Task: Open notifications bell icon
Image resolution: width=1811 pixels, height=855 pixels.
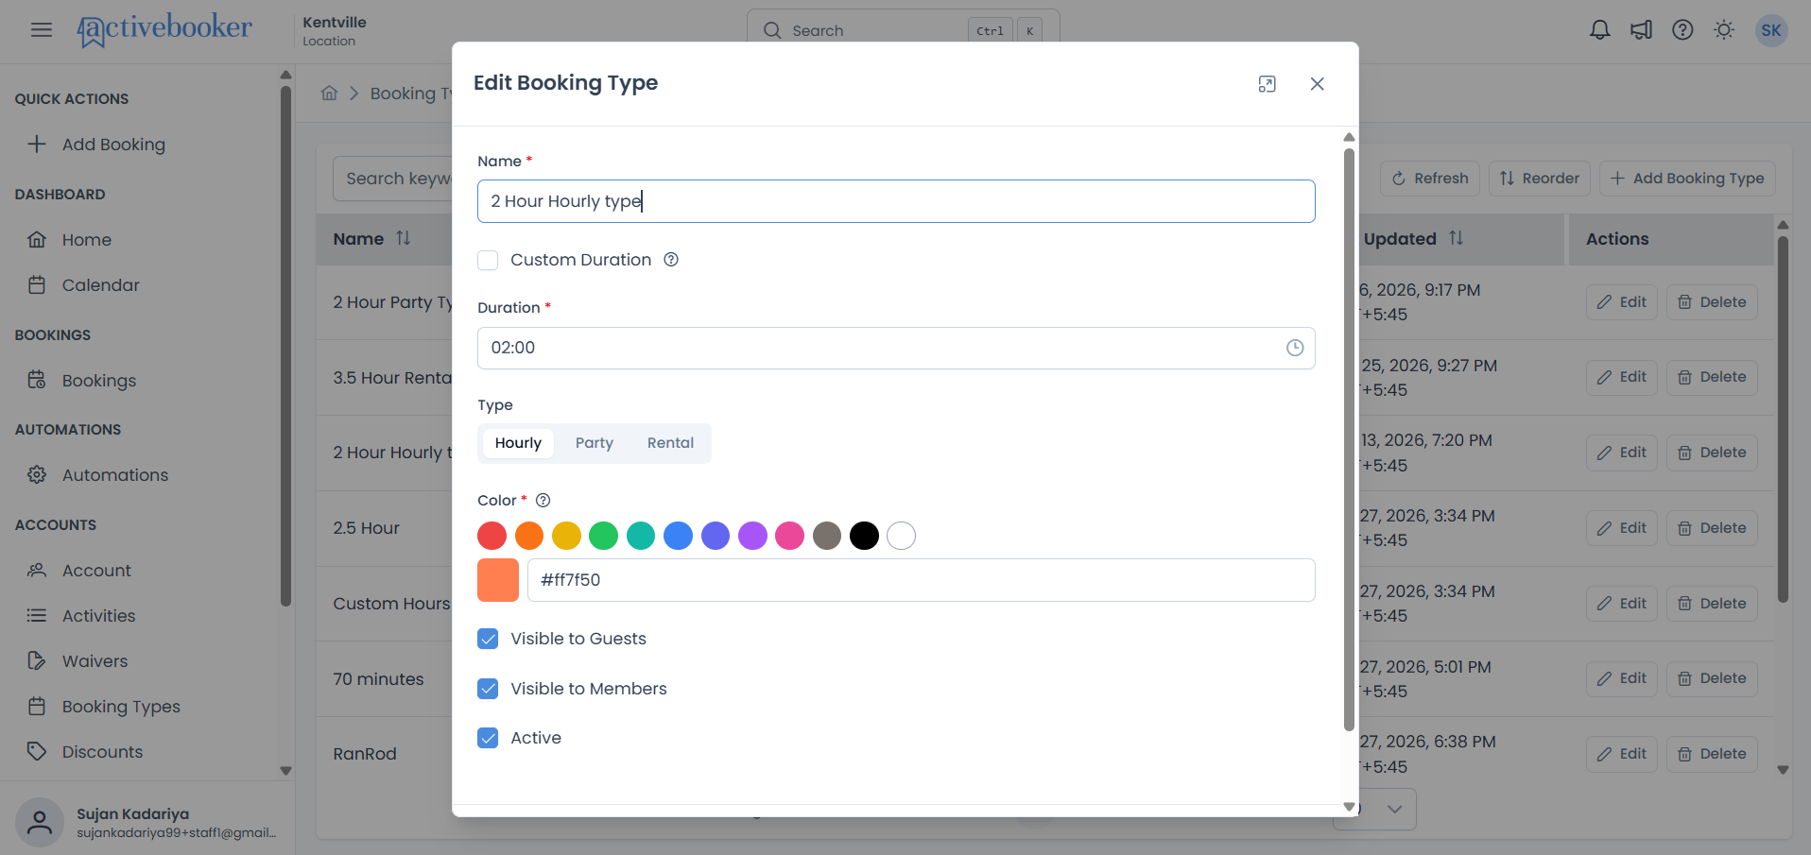Action: [x=1599, y=30]
